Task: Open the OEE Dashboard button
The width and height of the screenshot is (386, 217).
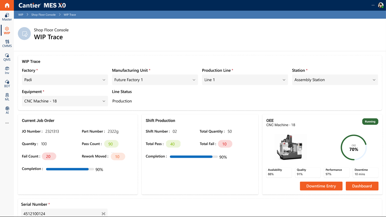Action: 362,186
